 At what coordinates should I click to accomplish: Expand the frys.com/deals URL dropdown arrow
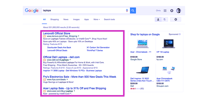pyautogui.click(x=67, y=80)
